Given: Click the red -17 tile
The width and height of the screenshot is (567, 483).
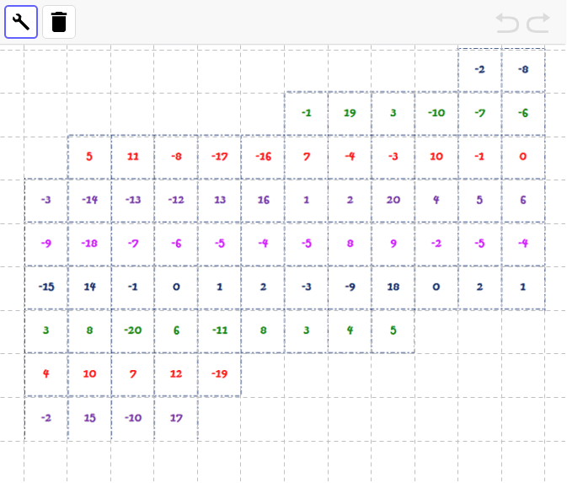Looking at the screenshot, I should (220, 157).
